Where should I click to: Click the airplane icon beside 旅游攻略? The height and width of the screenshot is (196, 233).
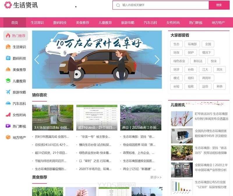[x=8, y=92]
